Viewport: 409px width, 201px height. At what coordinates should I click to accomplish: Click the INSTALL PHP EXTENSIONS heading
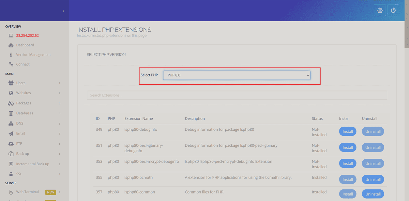[114, 30]
